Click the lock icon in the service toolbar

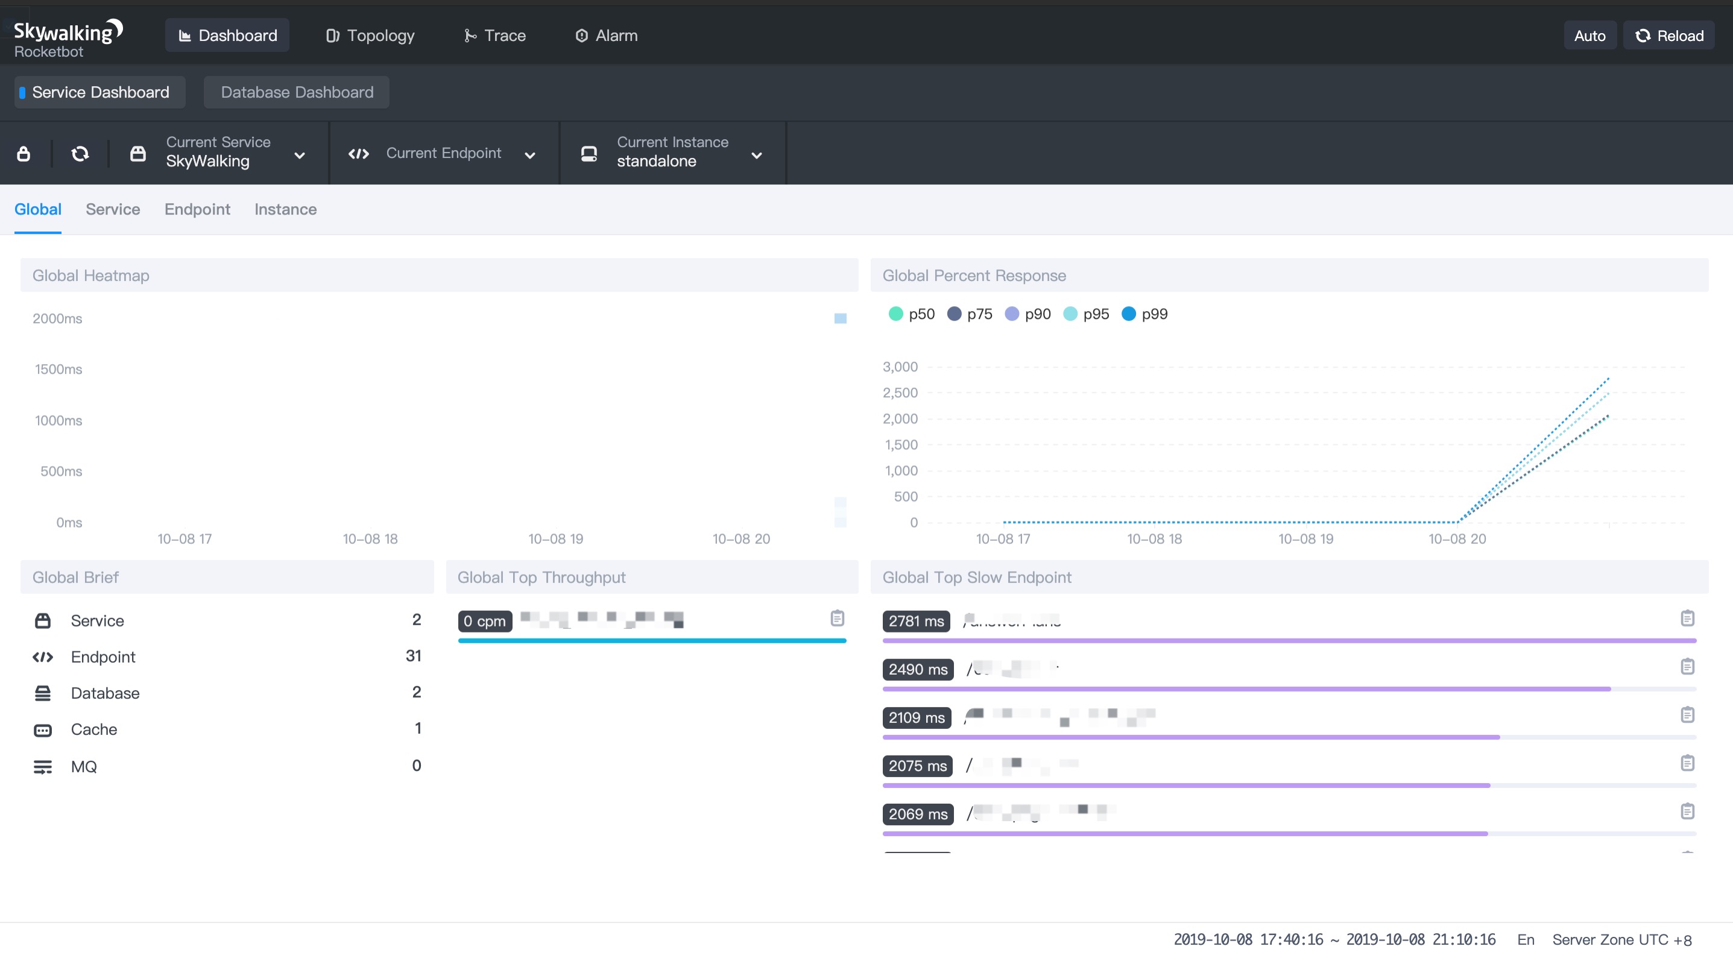click(x=24, y=153)
